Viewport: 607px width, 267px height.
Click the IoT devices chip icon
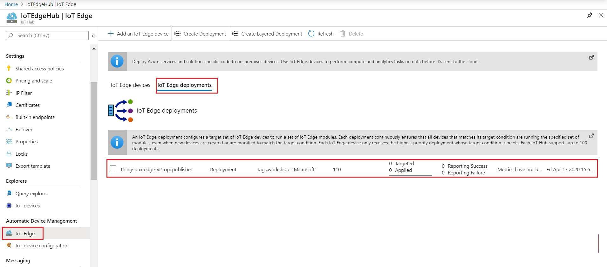[9, 205]
